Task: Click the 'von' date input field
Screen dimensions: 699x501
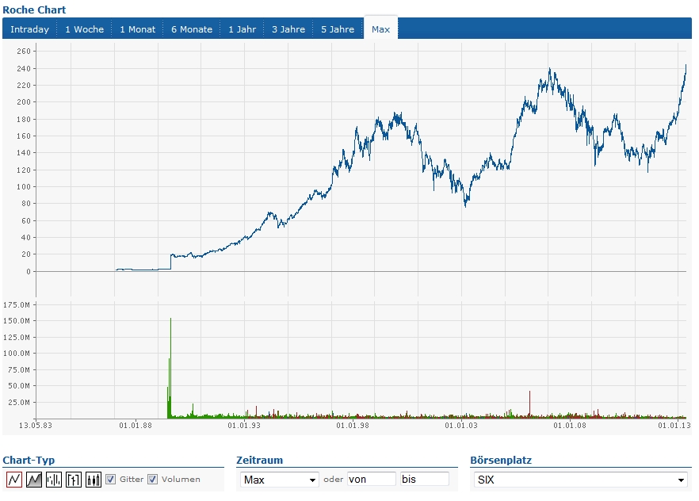Action: pyautogui.click(x=372, y=479)
